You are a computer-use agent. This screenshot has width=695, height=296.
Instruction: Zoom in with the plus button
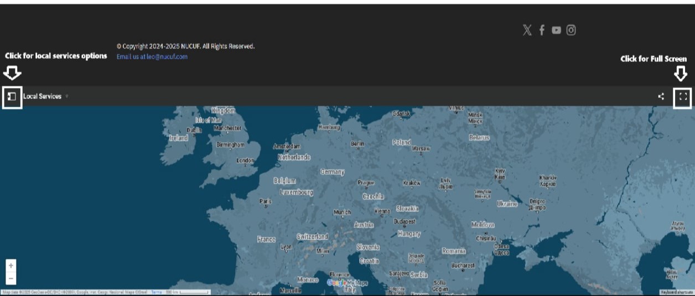pos(11,266)
